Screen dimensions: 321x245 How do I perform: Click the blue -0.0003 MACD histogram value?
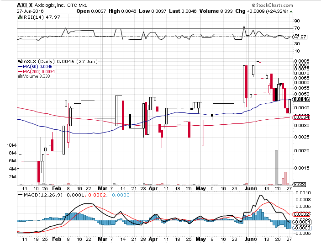(x=120, y=195)
